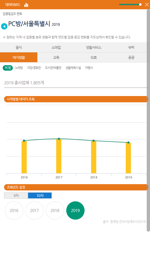Select the 2016 year circle button
The width and height of the screenshot is (150, 257).
point(14,210)
